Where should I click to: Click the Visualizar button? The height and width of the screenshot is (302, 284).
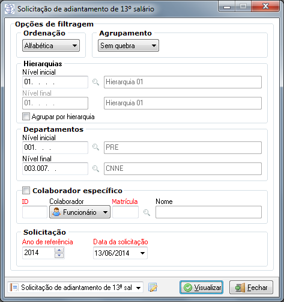[201, 288]
